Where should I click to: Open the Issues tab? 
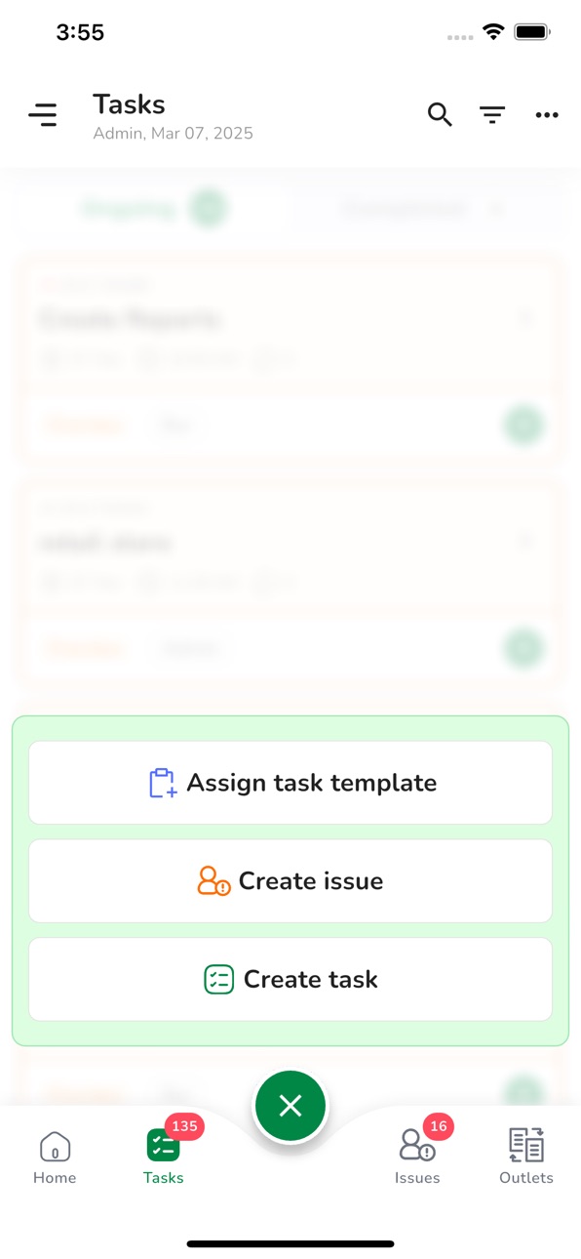[417, 1158]
